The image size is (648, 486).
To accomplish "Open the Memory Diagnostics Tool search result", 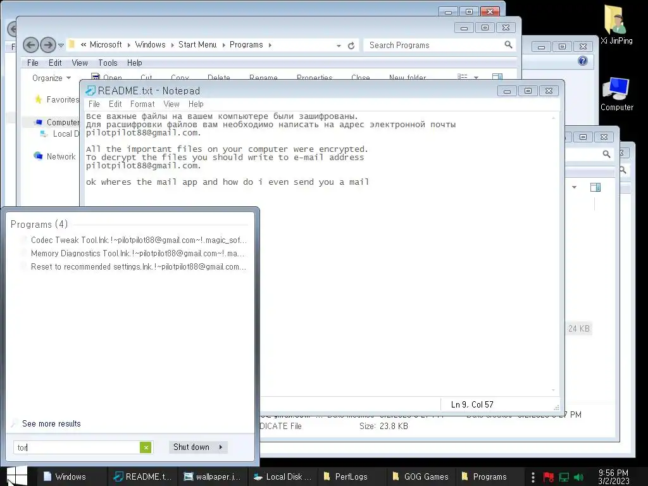I will click(x=134, y=253).
